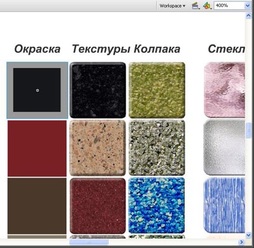The image size is (254, 248).
Task: Select the gray gravel texture tile
Action: (x=157, y=148)
